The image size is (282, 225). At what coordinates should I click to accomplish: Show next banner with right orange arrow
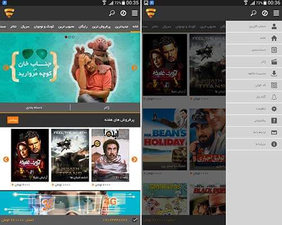click(x=134, y=67)
